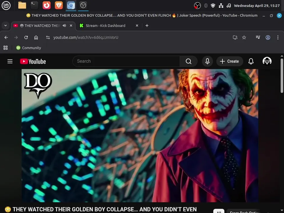Launch Brave browser from the panel
Screen dimensions: 284x213
[x=59, y=5]
